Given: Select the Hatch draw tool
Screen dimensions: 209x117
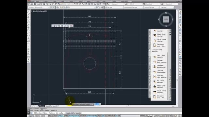Looking at the screenshot, I should pos(28,49).
